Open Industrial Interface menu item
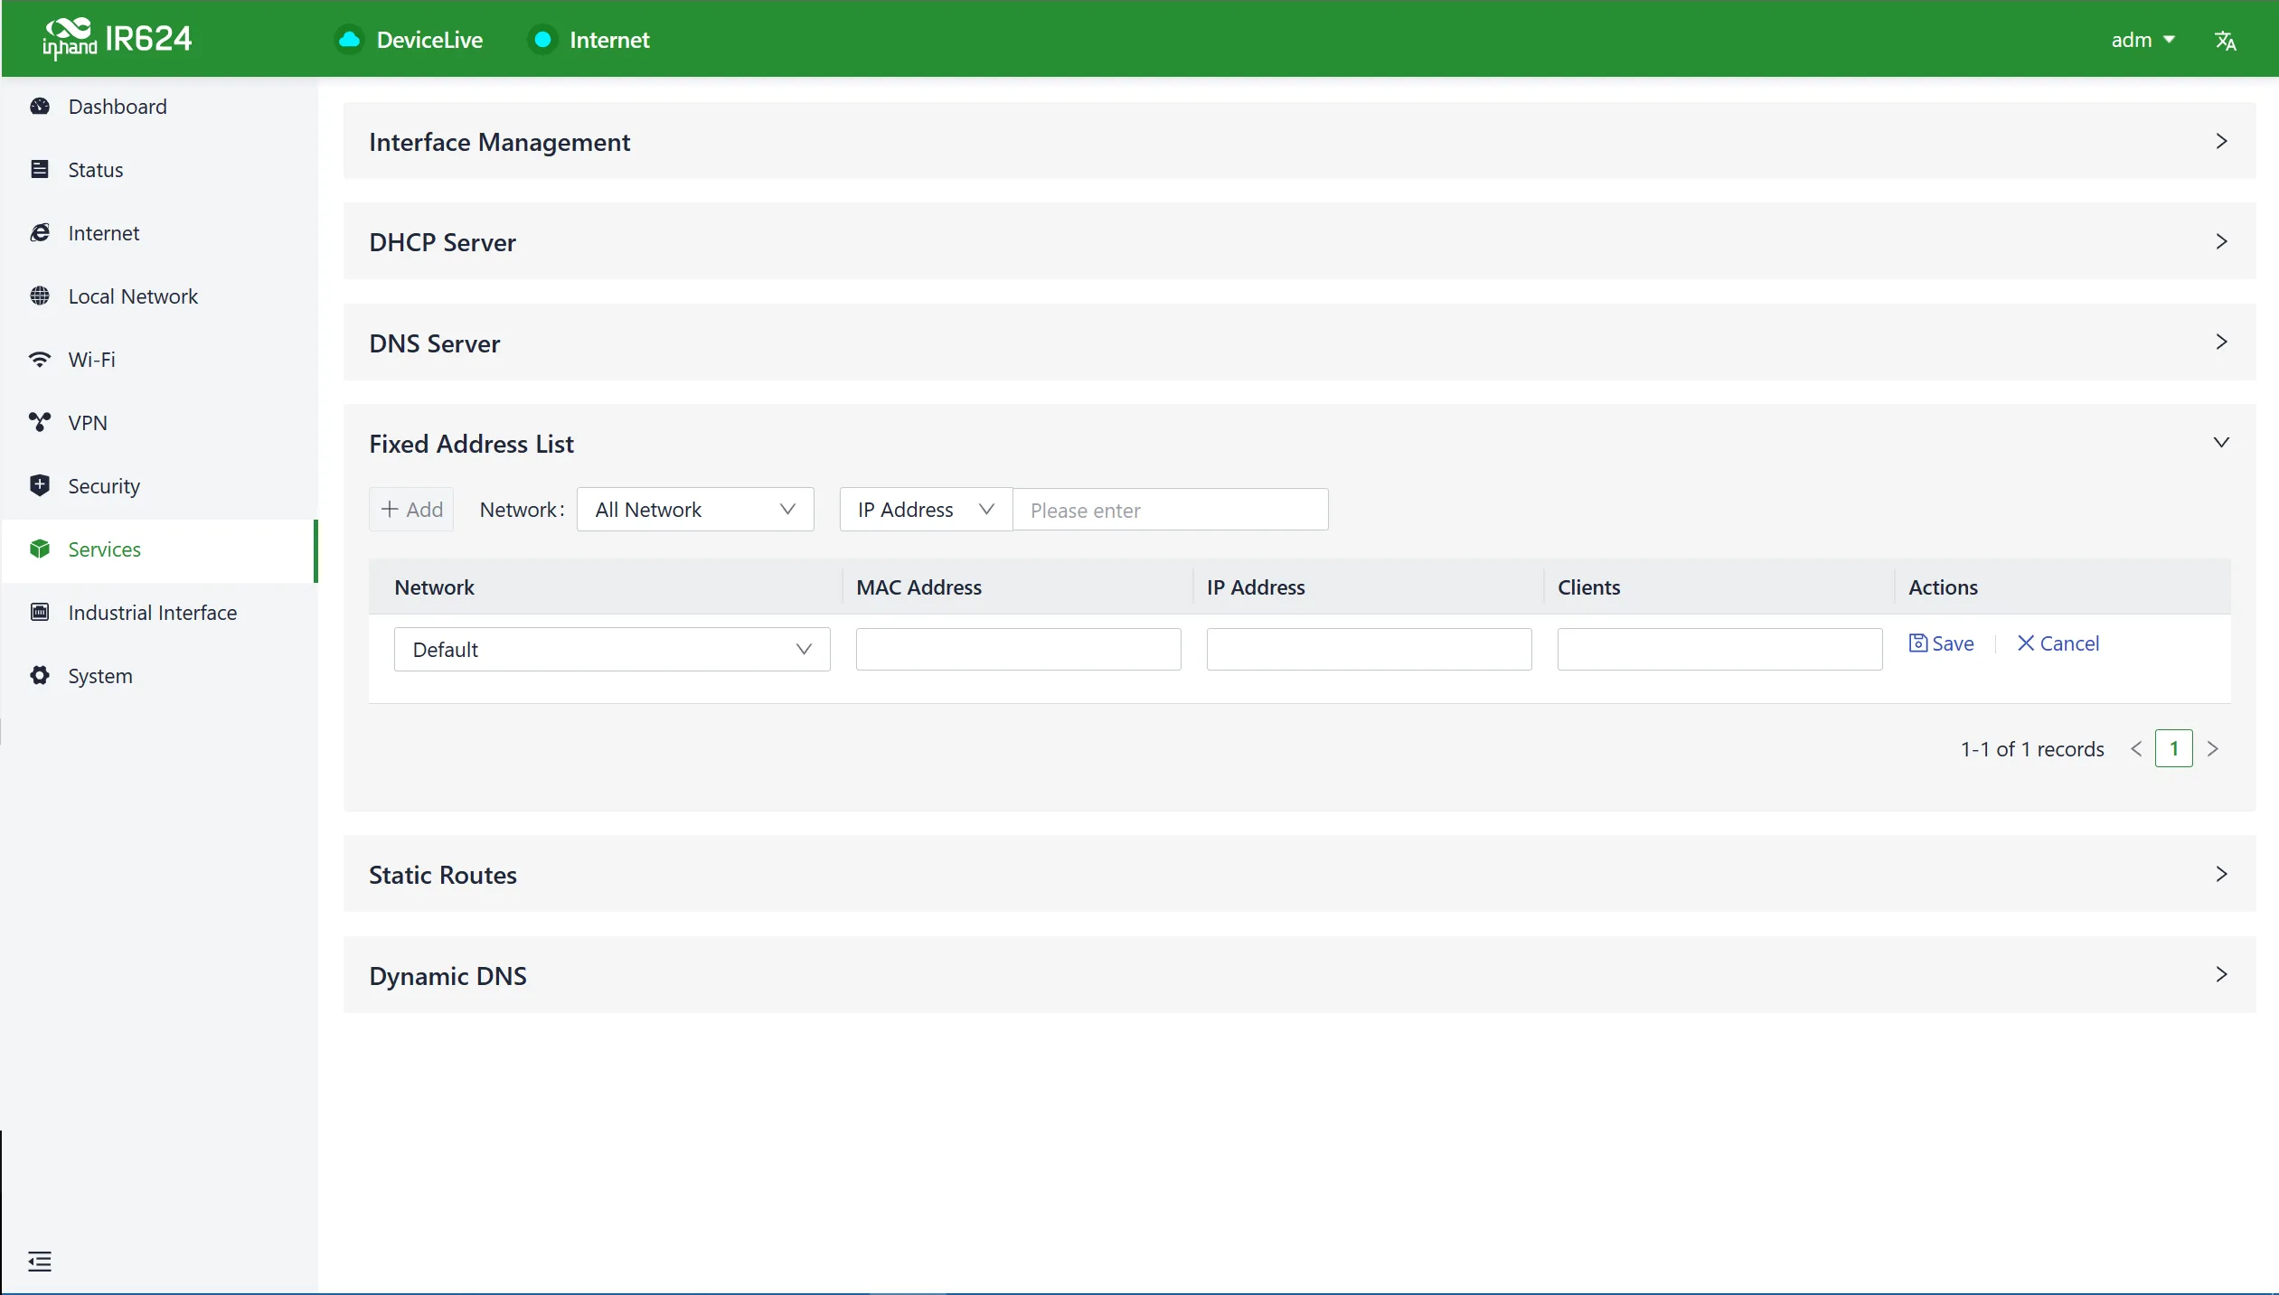This screenshot has width=2279, height=1295. (159, 613)
